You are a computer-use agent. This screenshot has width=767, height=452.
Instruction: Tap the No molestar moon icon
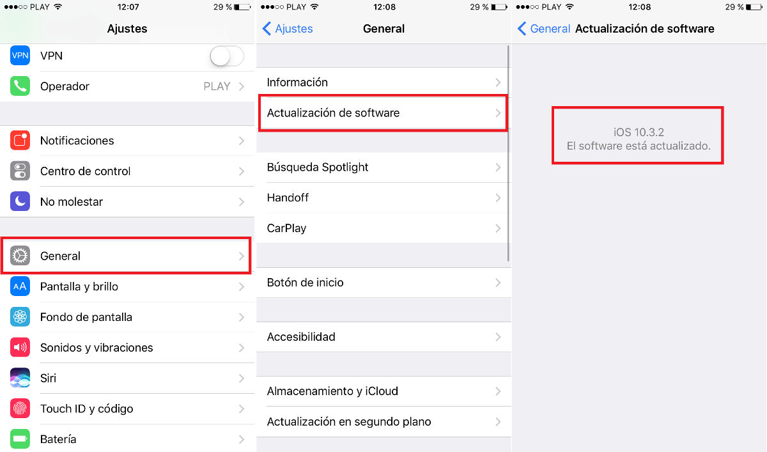click(20, 201)
